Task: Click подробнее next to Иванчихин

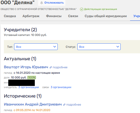Action: (74, 105)
